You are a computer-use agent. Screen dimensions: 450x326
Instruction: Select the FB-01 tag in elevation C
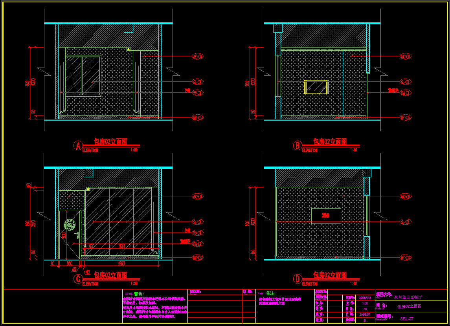point(197,233)
